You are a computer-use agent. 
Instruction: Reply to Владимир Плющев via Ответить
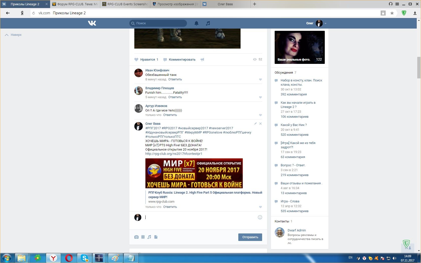(x=175, y=97)
